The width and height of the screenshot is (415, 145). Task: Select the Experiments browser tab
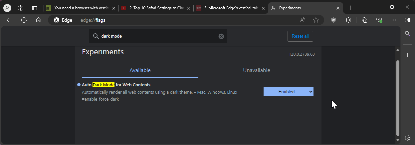pos(306,8)
